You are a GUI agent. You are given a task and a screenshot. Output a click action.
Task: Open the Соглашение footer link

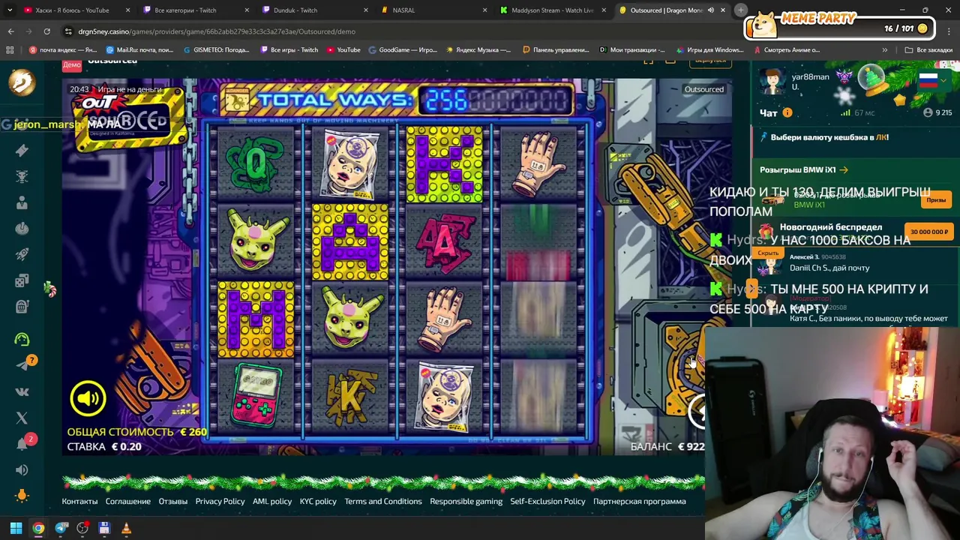[128, 502]
